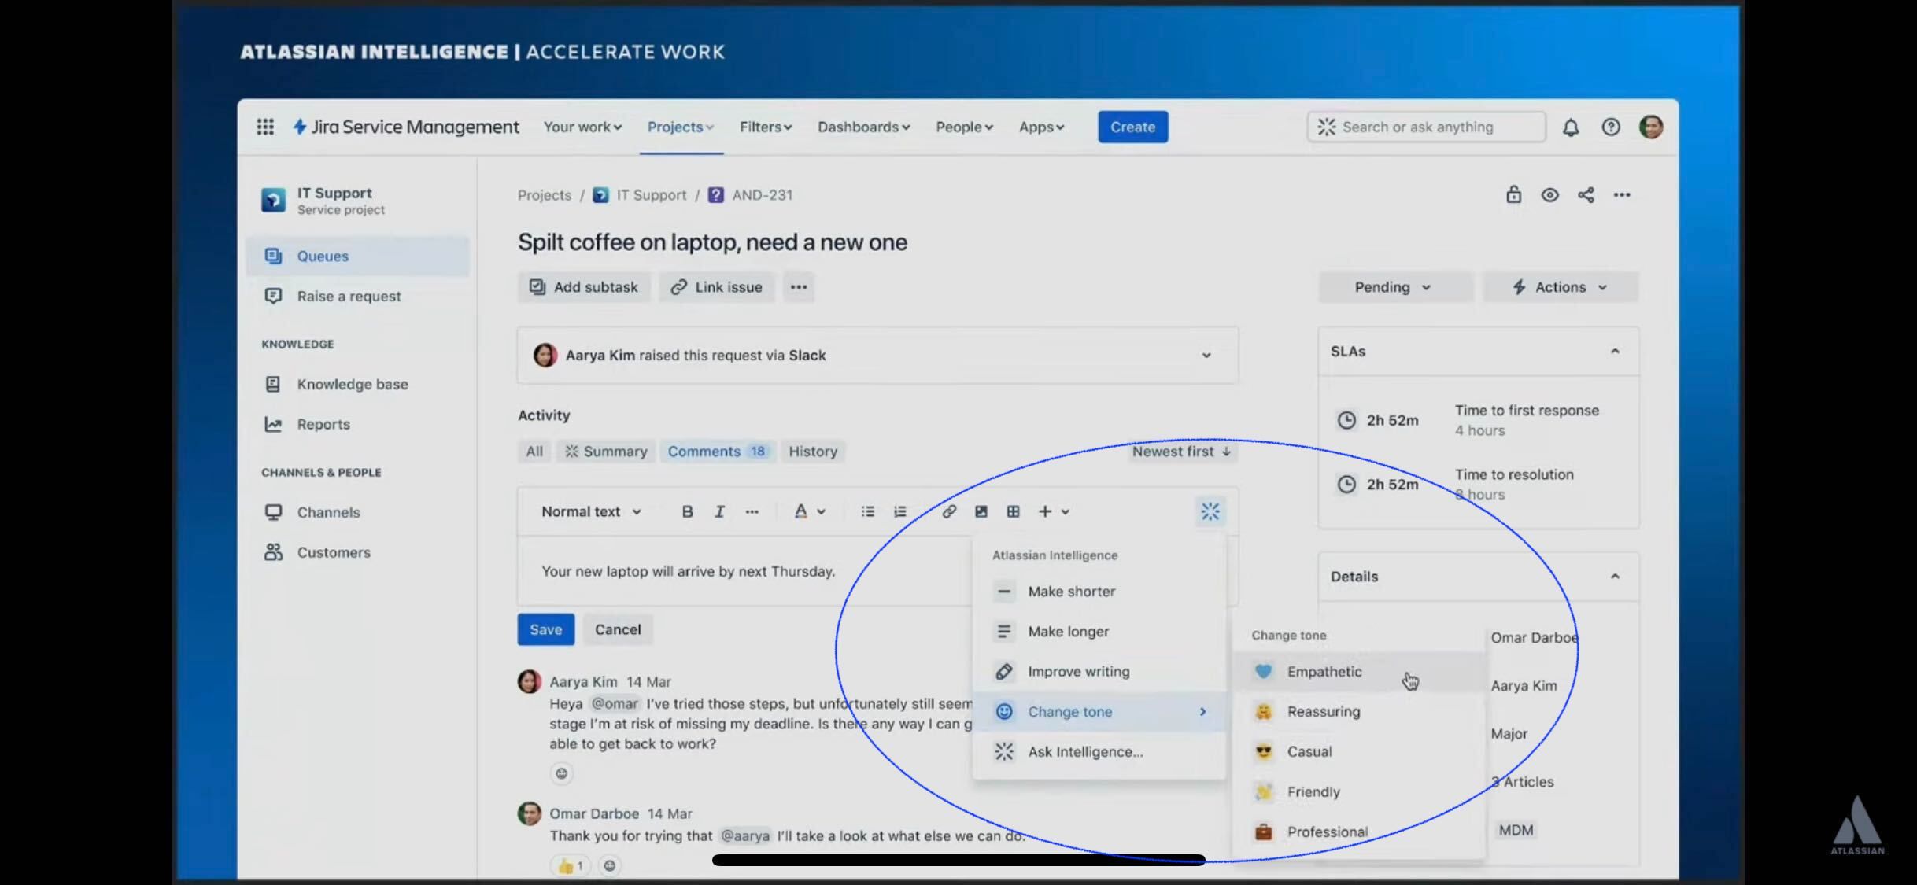Collapse the Details panel
1917x885 pixels.
pos(1615,577)
